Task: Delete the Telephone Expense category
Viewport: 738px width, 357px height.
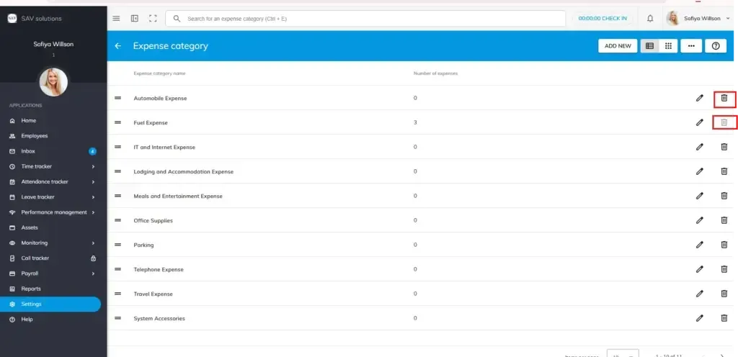Action: pyautogui.click(x=724, y=269)
